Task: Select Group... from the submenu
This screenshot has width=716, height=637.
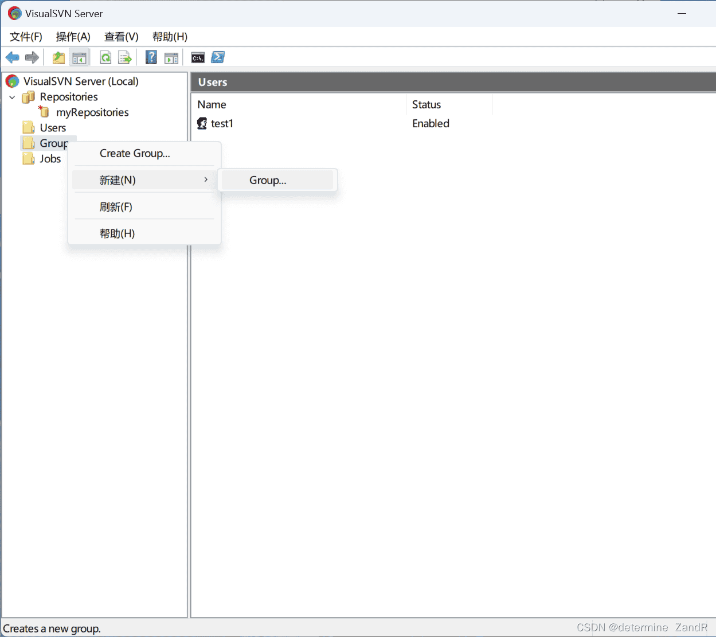Action: click(267, 179)
